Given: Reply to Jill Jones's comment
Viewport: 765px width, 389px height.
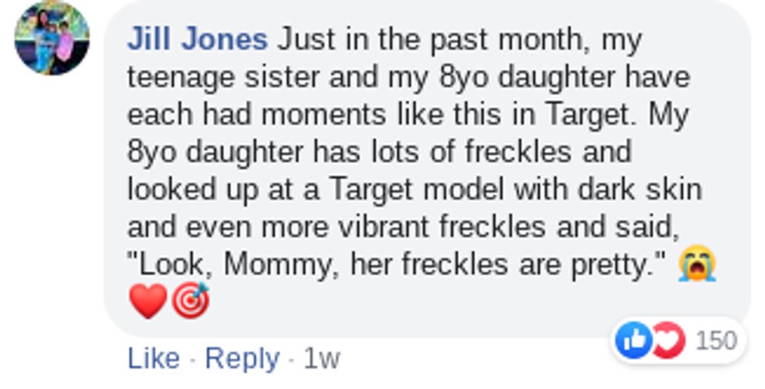Looking at the screenshot, I should point(242,359).
